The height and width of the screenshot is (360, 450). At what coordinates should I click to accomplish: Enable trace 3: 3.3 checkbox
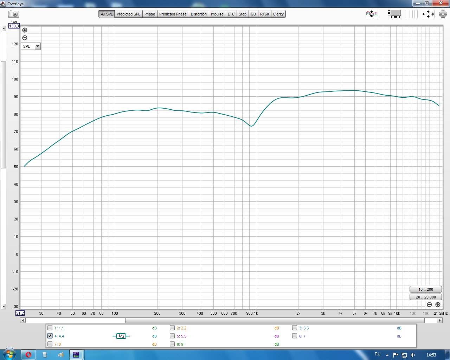coord(295,328)
